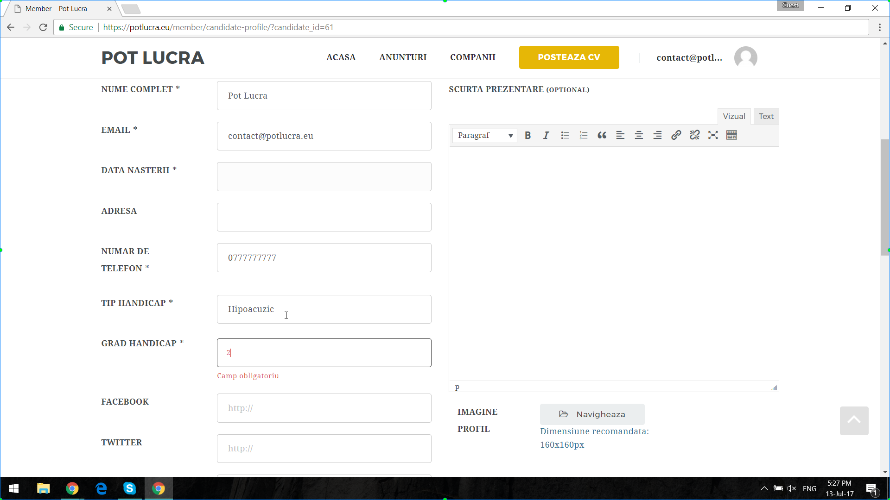Insert a hyperlink in editor
This screenshot has height=500, width=890.
676,135
